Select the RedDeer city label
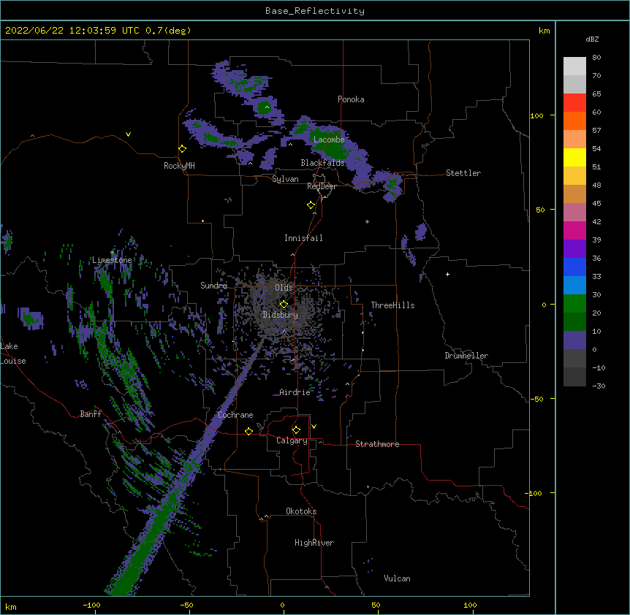The width and height of the screenshot is (630, 615). pos(322,186)
